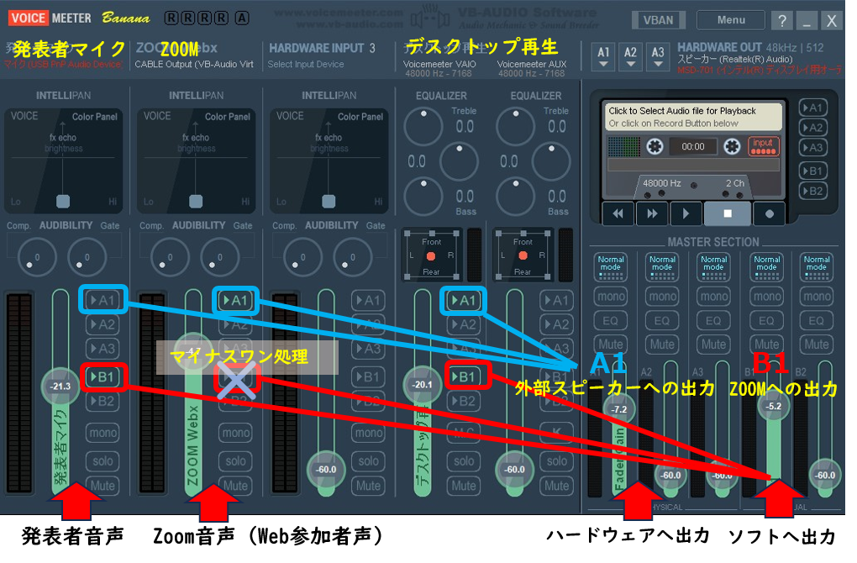Click the 発表者マイク Intellipan Color Panel pad
The width and height of the screenshot is (857, 563).
63,160
